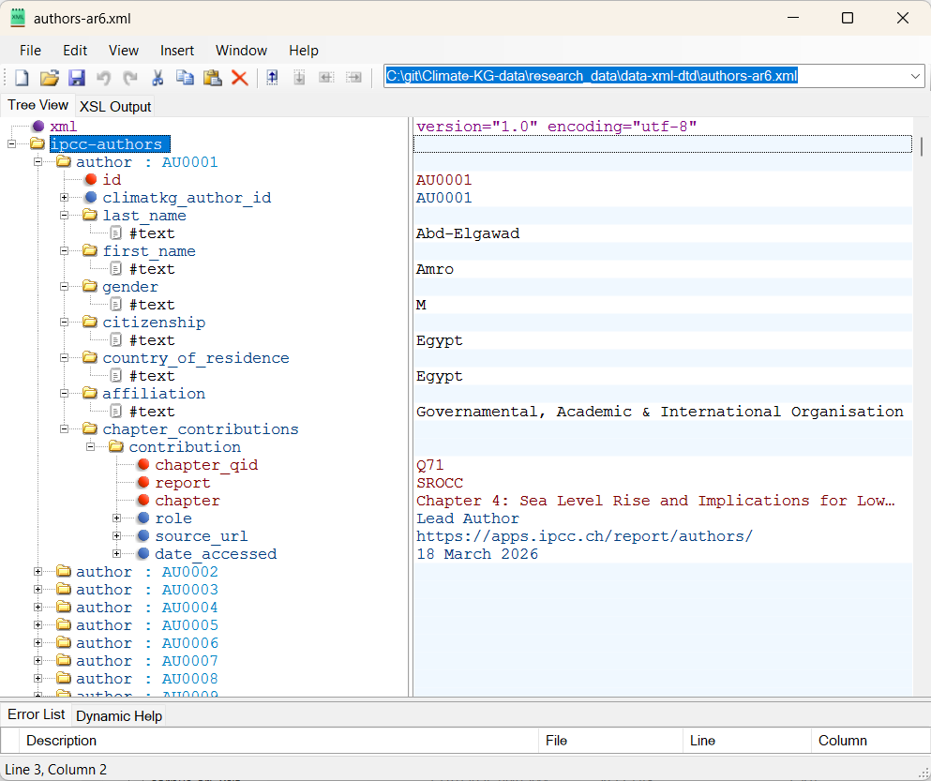Image resolution: width=931 pixels, height=781 pixels.
Task: Click the red chapter_qid attribute icon
Action: pos(143,464)
